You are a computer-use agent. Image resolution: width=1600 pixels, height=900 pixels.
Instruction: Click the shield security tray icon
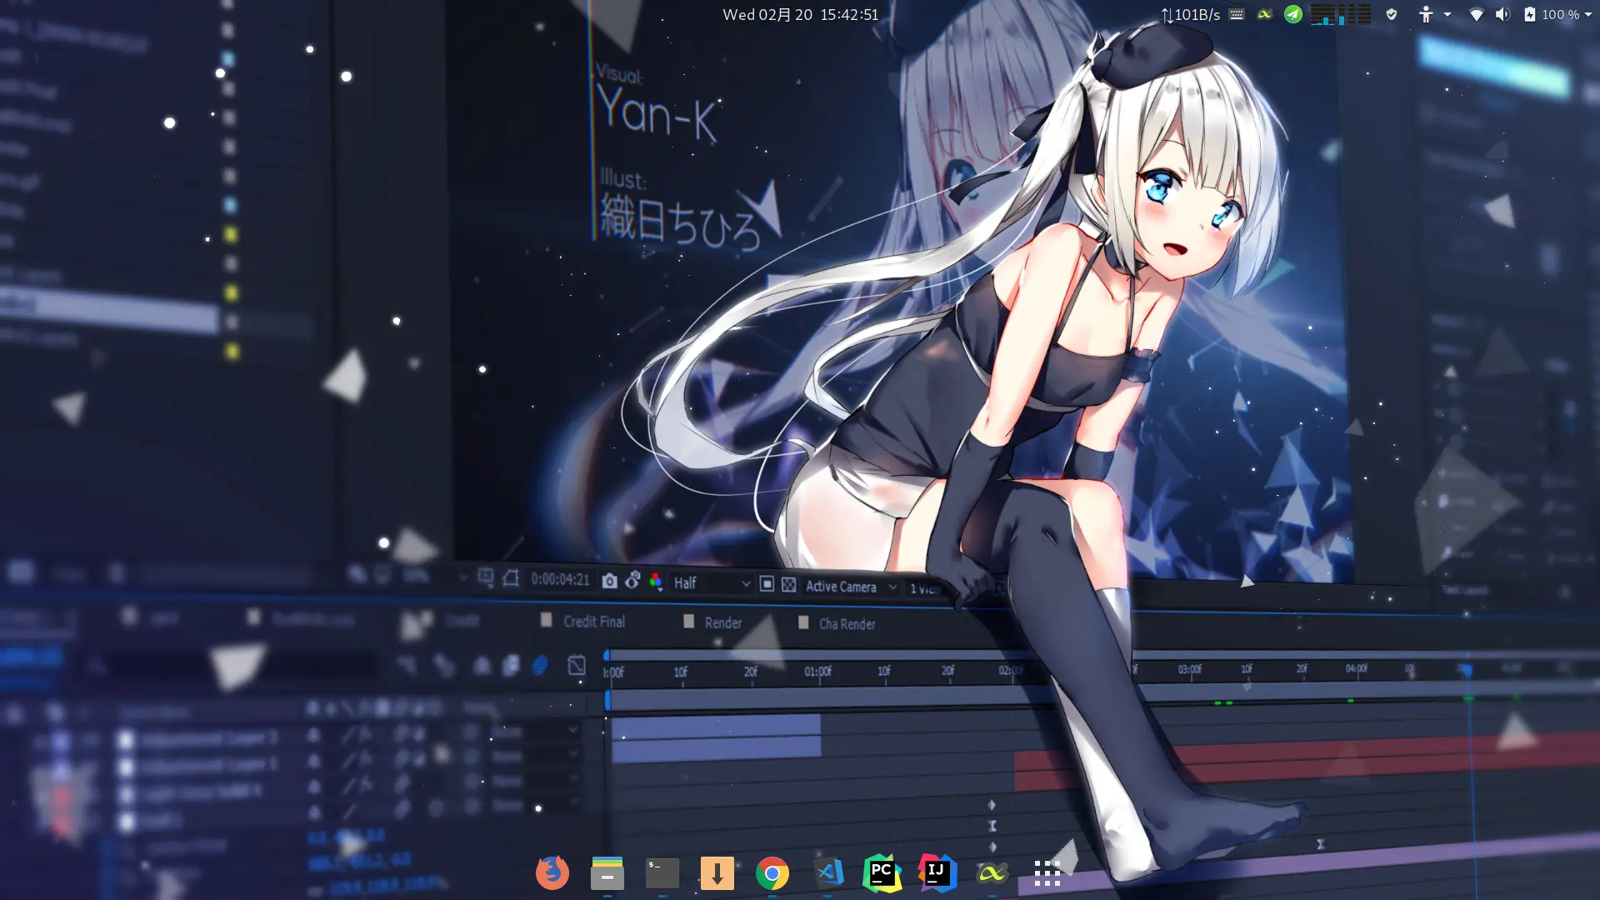pos(1392,14)
